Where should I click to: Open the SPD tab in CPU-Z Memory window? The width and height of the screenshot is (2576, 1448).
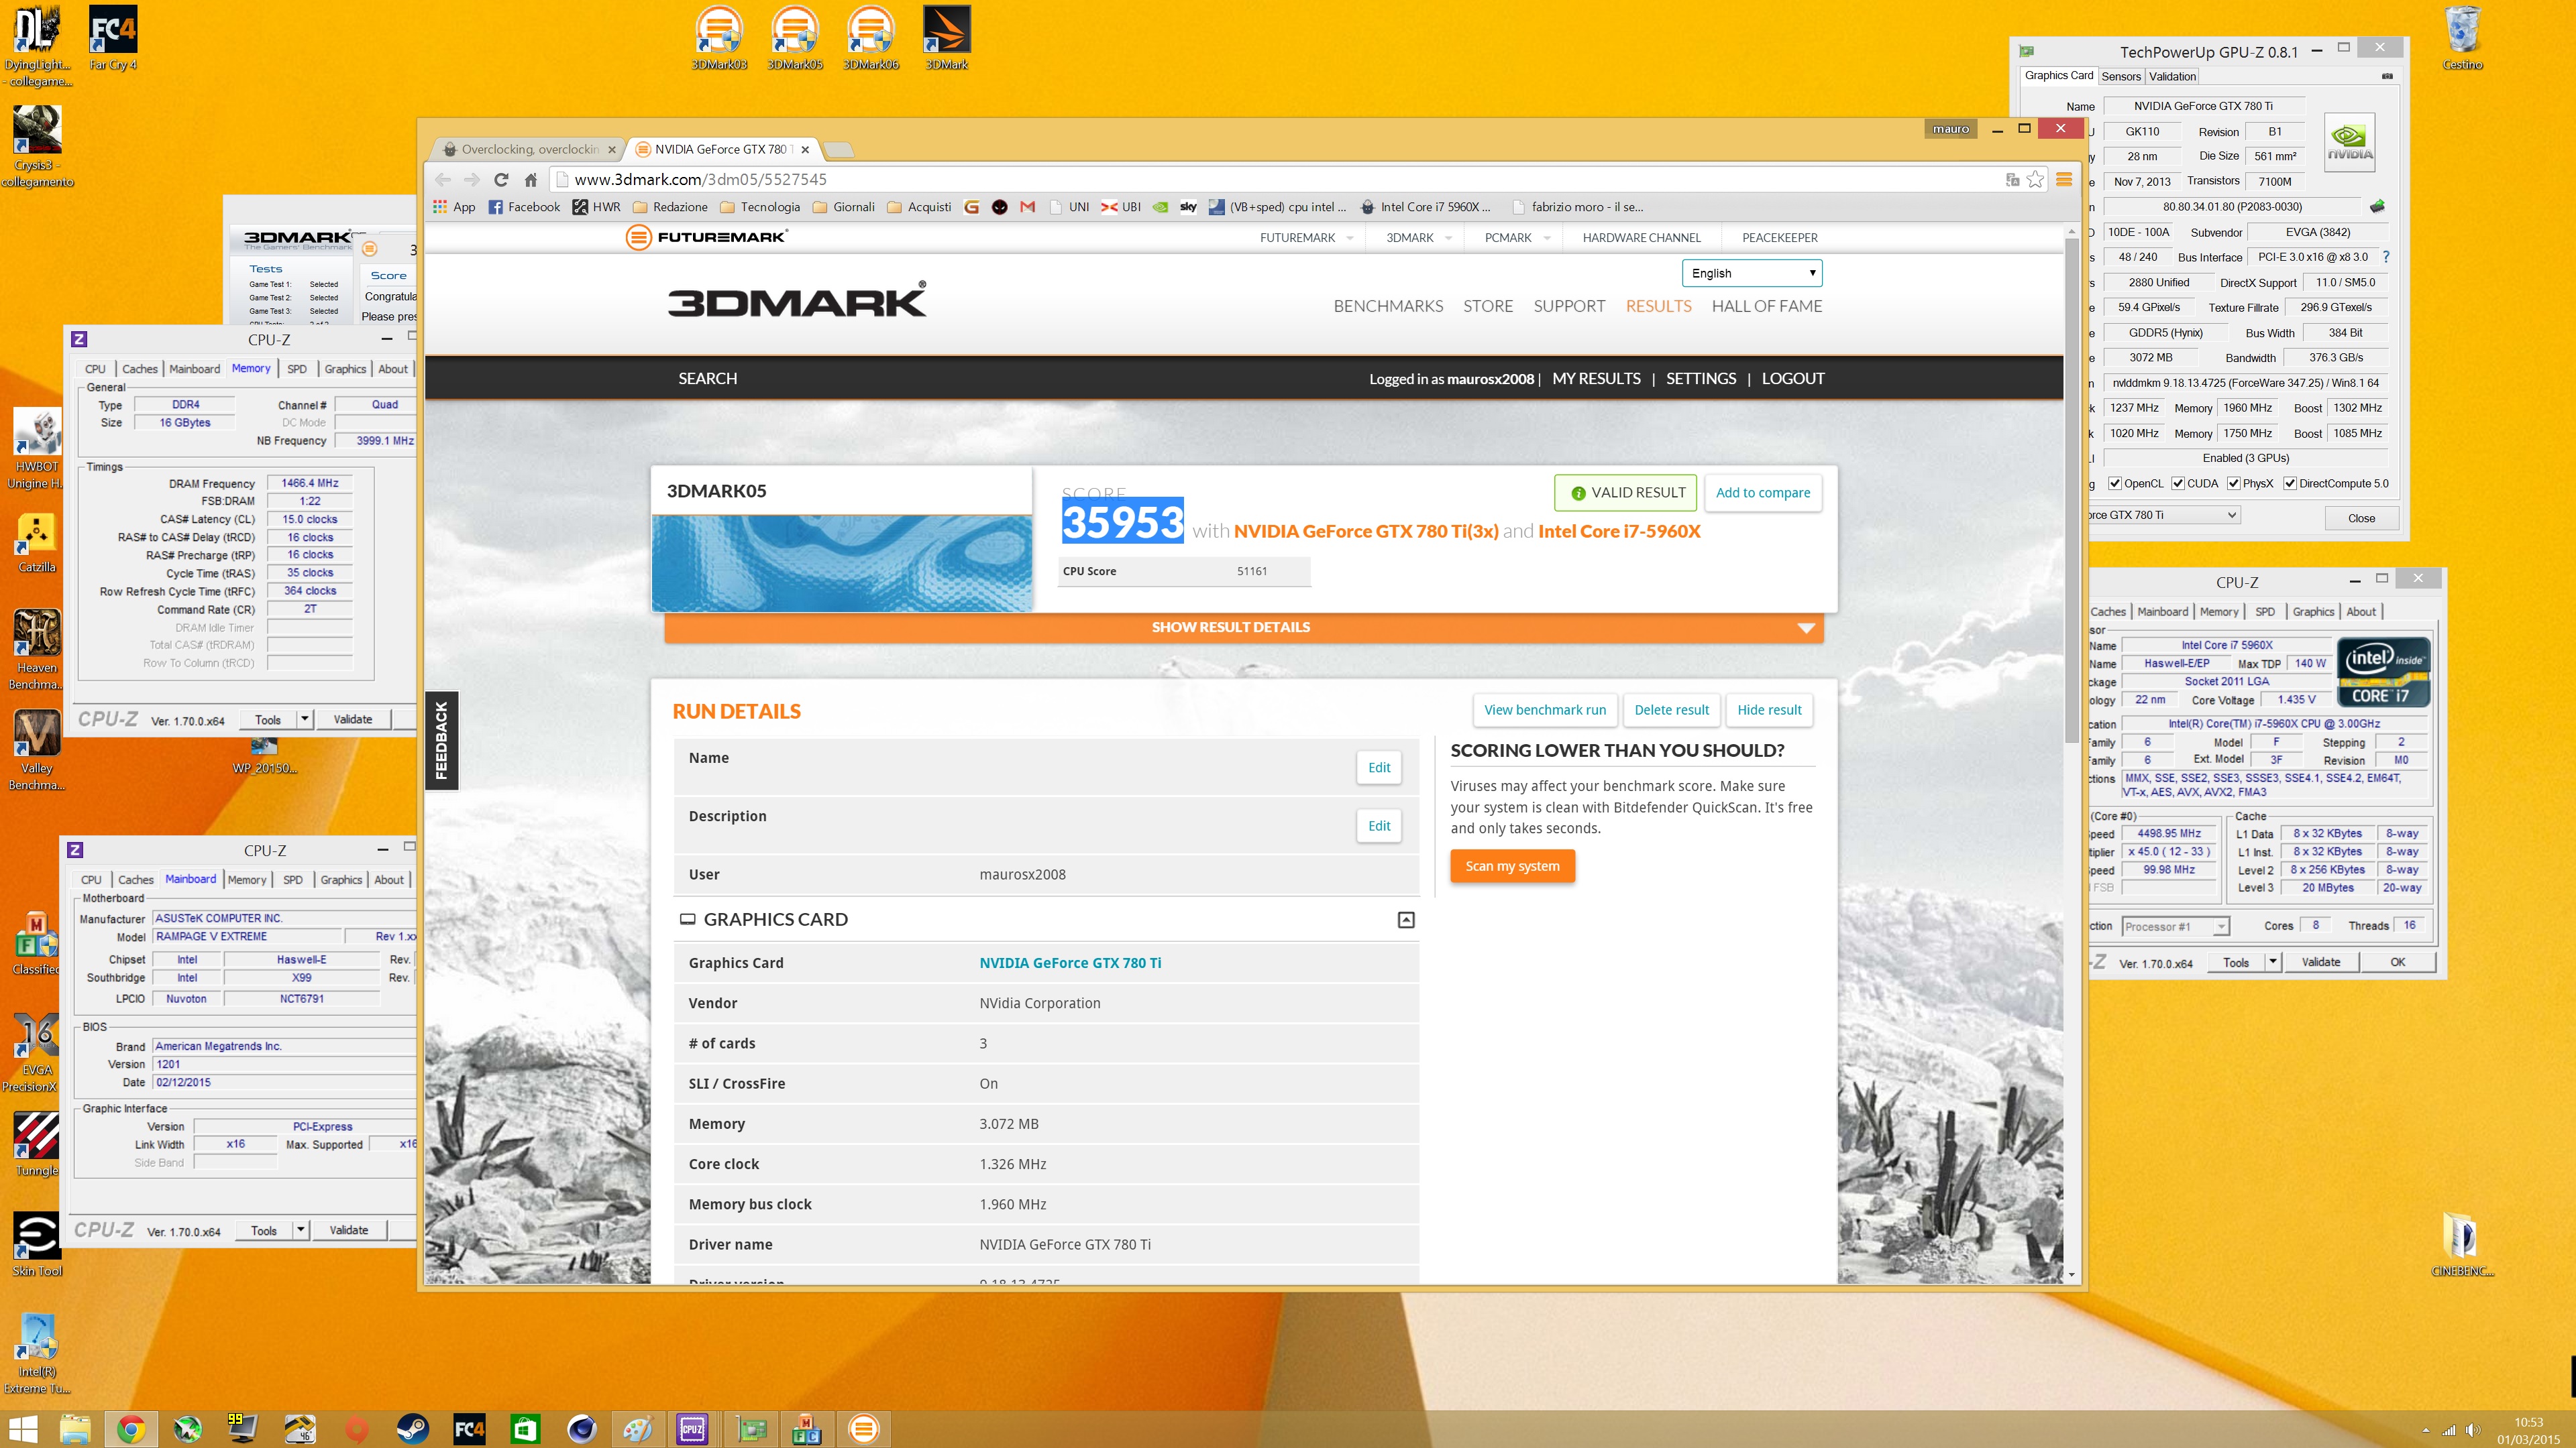coord(297,369)
